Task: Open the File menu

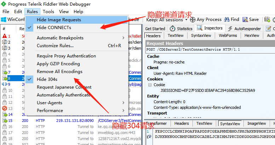Action: pos(6,12)
